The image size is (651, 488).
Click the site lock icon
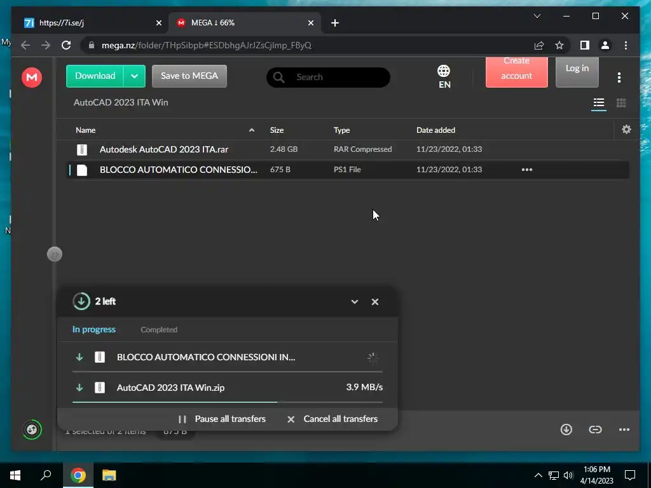(92, 45)
